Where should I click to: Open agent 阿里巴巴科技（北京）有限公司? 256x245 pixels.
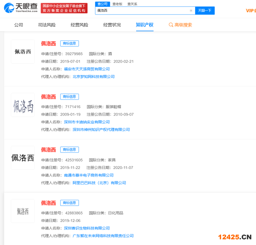(99, 183)
